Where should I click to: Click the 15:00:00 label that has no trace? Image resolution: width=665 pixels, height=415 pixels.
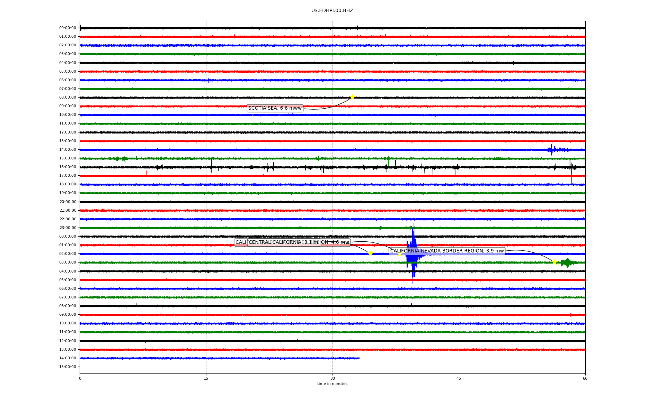[x=68, y=367]
